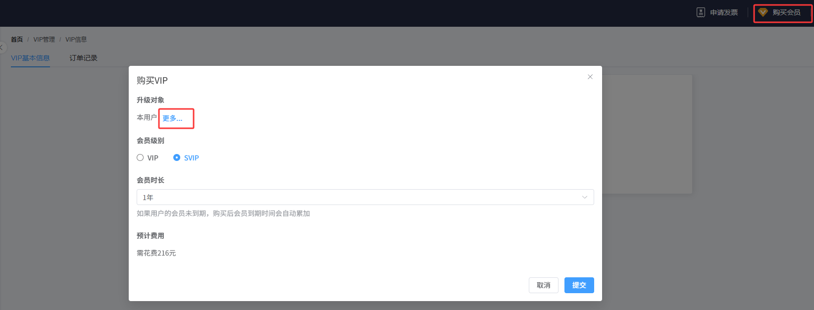Switch to the VIP基本信息 tab
The height and width of the screenshot is (310, 814).
(30, 58)
